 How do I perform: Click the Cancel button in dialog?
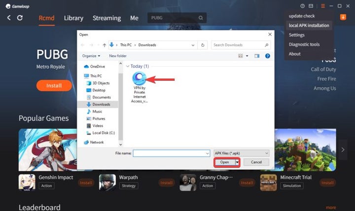(256, 162)
